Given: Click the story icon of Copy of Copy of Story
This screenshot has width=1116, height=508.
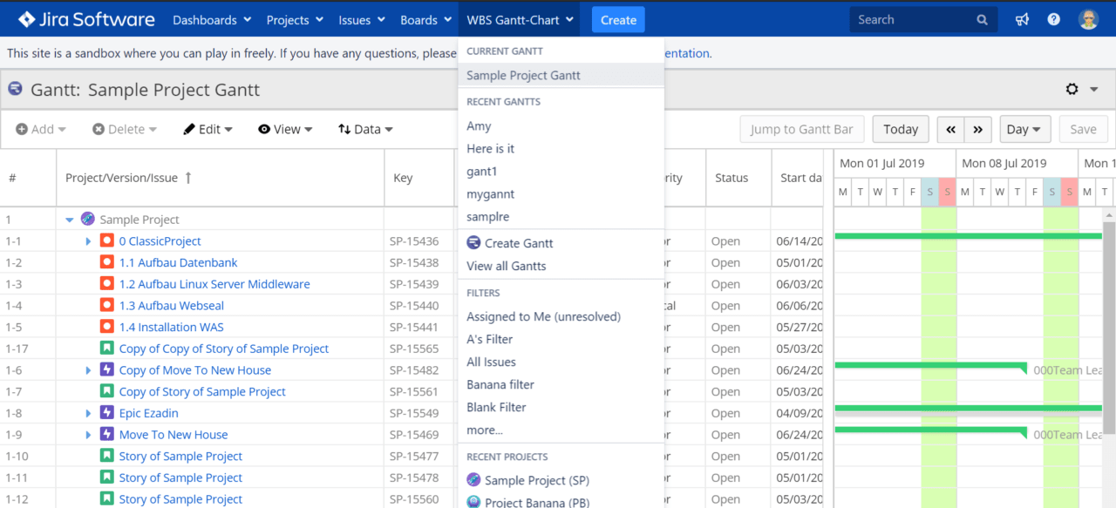Looking at the screenshot, I should click(x=107, y=349).
